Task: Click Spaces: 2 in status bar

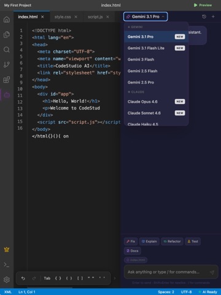Action: point(166,292)
